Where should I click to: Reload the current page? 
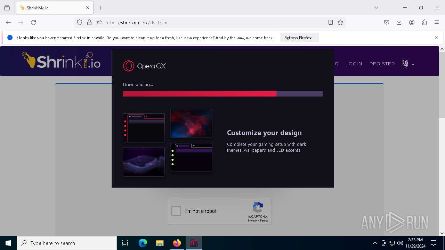33,22
